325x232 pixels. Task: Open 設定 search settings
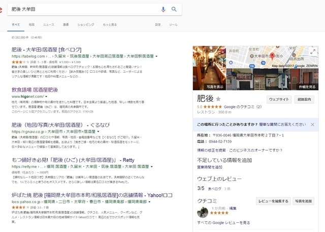158,24
